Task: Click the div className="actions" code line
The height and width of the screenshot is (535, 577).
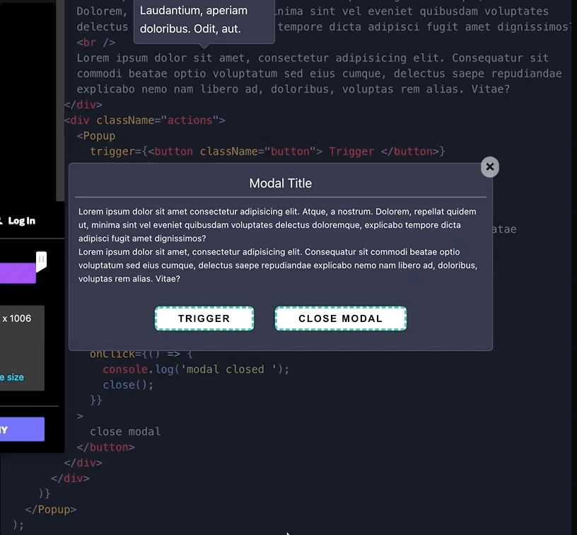Action: pos(145,120)
